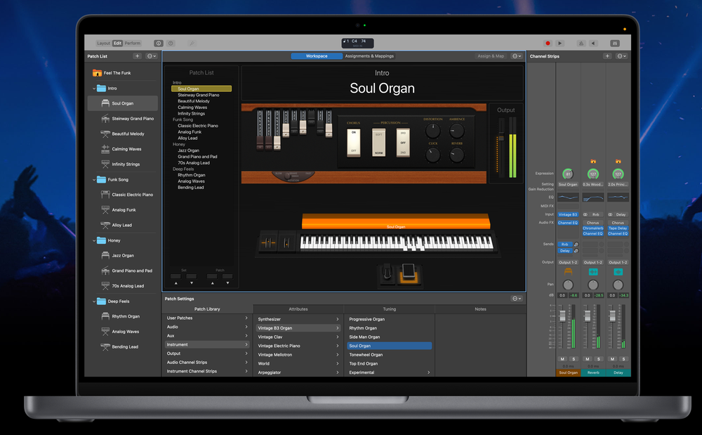The height and width of the screenshot is (435, 702).
Task: Solo the Reverb channel strip
Action: click(599, 359)
